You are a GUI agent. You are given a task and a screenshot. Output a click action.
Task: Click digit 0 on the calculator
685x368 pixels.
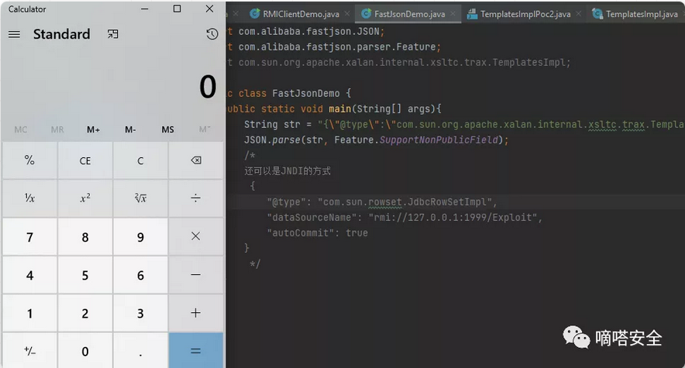[85, 350]
